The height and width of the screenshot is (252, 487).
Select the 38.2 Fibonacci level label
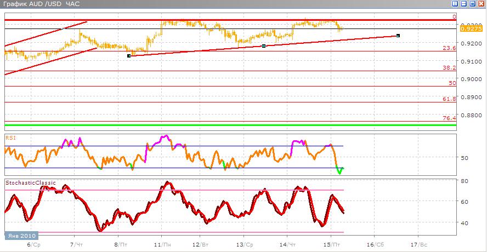[449, 67]
